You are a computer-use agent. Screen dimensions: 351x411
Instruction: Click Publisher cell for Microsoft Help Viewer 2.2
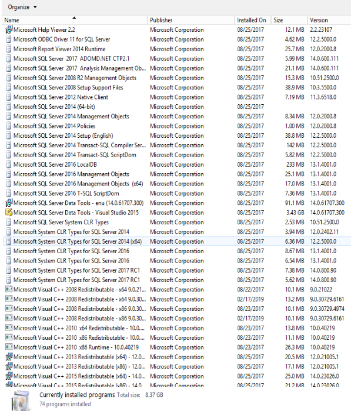[x=177, y=29]
